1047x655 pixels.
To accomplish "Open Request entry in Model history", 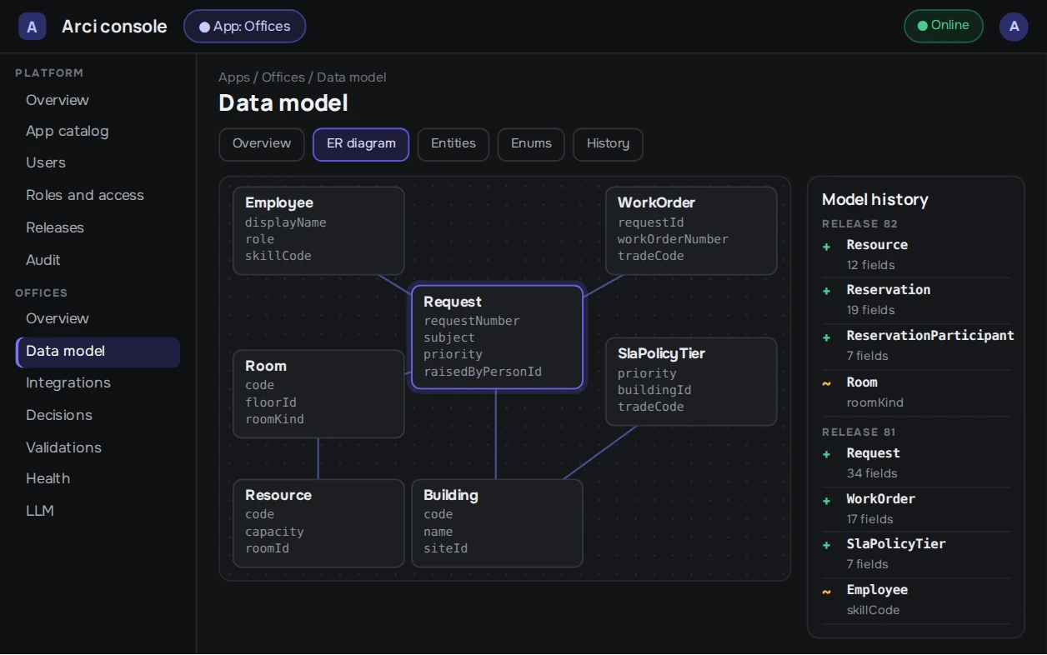I will 915,463.
